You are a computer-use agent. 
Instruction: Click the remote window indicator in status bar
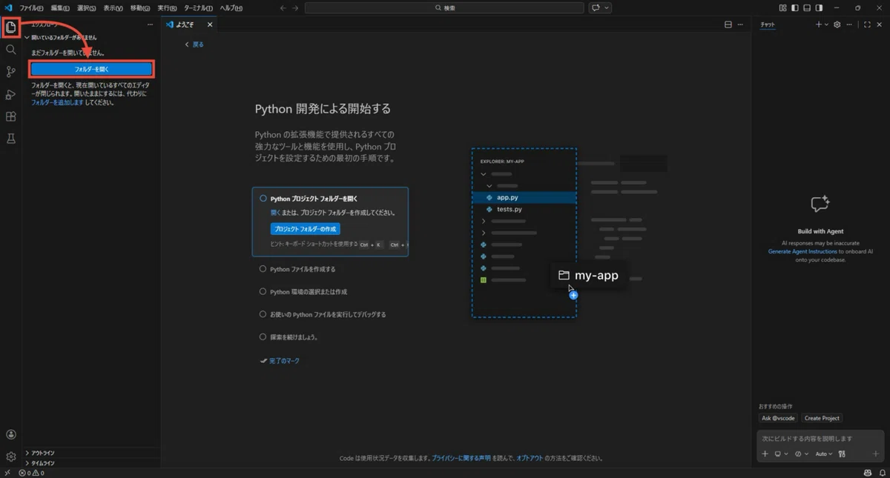pos(7,473)
